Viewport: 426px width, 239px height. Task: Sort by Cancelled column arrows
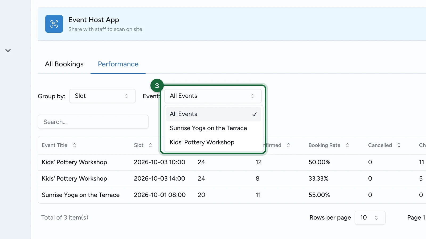click(x=399, y=145)
